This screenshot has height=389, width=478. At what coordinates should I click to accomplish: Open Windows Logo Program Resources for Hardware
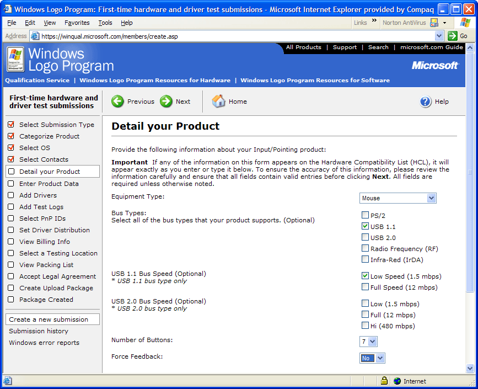tap(155, 80)
